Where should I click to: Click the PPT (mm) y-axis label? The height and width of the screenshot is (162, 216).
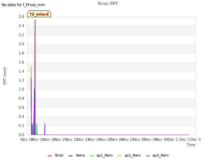5,76
